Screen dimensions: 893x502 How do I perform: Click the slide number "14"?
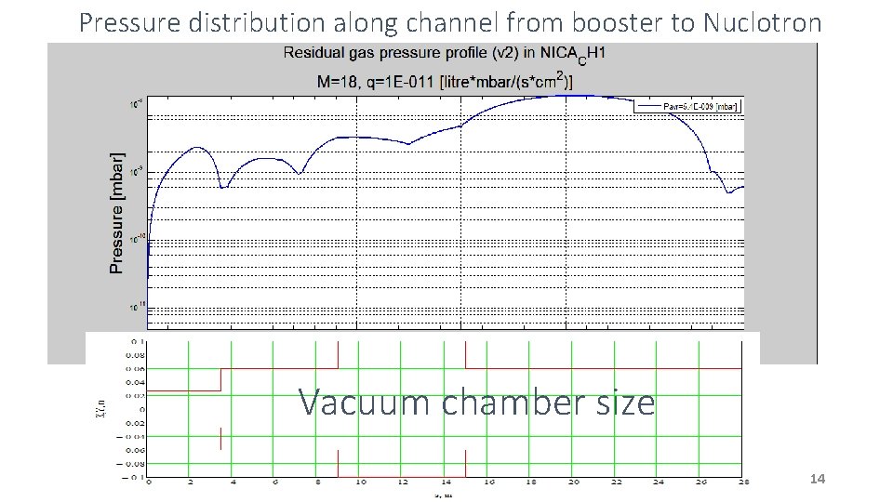[818, 479]
